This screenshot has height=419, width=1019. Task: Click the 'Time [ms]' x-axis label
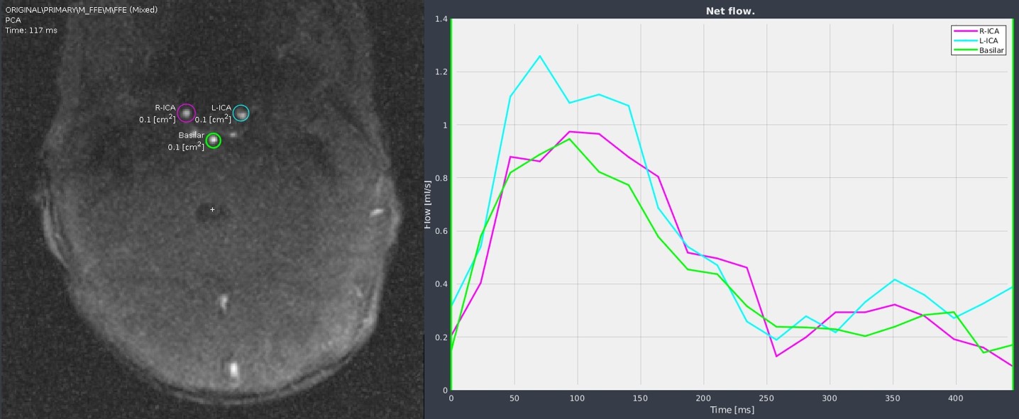(x=732, y=410)
